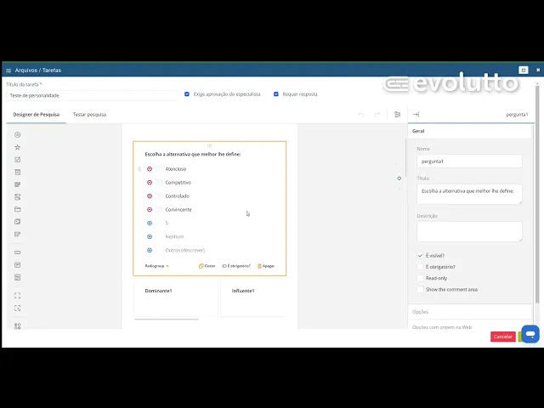Edit the question title Escolha a alternativa
The image size is (544, 408).
(193, 155)
